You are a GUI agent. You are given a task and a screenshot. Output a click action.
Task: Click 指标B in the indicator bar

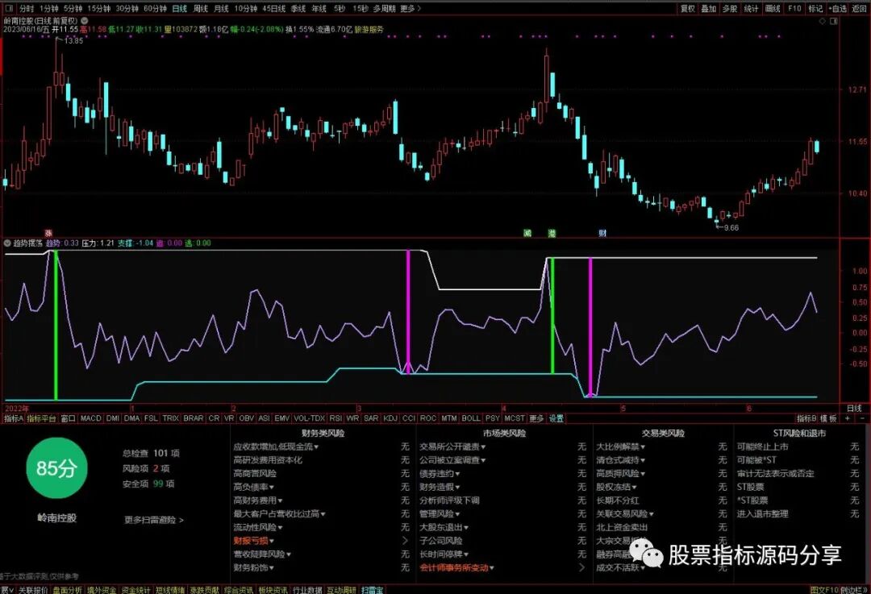coord(806,418)
